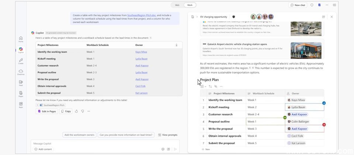This screenshot has width=354, height=155.
Task: Select 'Submit the proposal' in Project Plan
Action: tap(222, 143)
